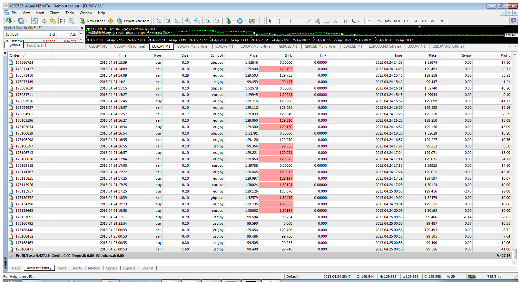Open the Periods clock icon
Screen dimensions: 521x282
240,21
